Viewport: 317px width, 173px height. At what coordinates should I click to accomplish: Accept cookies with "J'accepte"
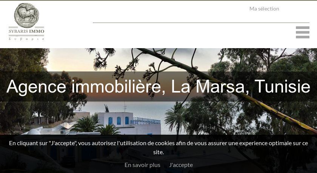[x=181, y=165]
